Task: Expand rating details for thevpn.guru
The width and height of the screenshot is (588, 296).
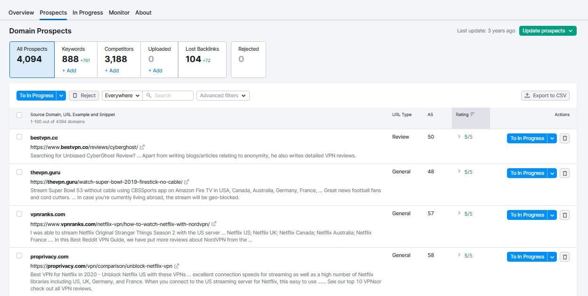Action: tap(459, 171)
